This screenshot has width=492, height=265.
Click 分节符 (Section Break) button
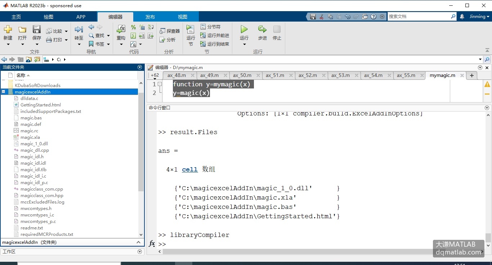pos(211,27)
